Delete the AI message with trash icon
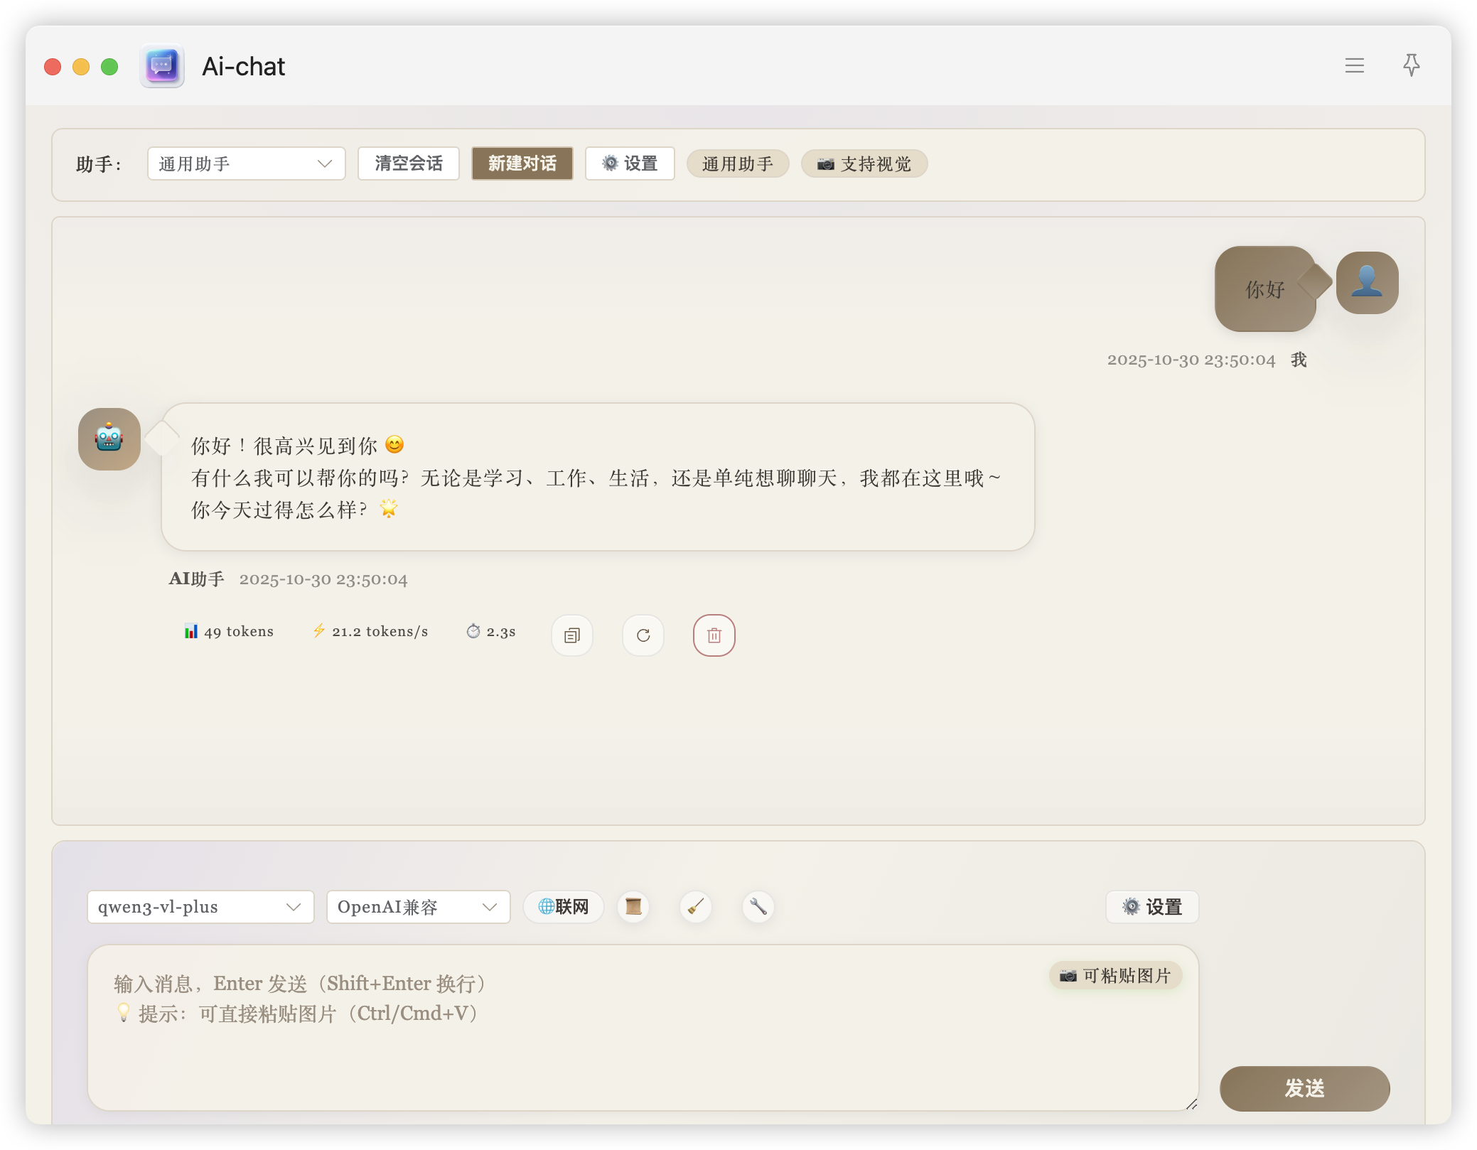The height and width of the screenshot is (1150, 1477). pyautogui.click(x=714, y=635)
